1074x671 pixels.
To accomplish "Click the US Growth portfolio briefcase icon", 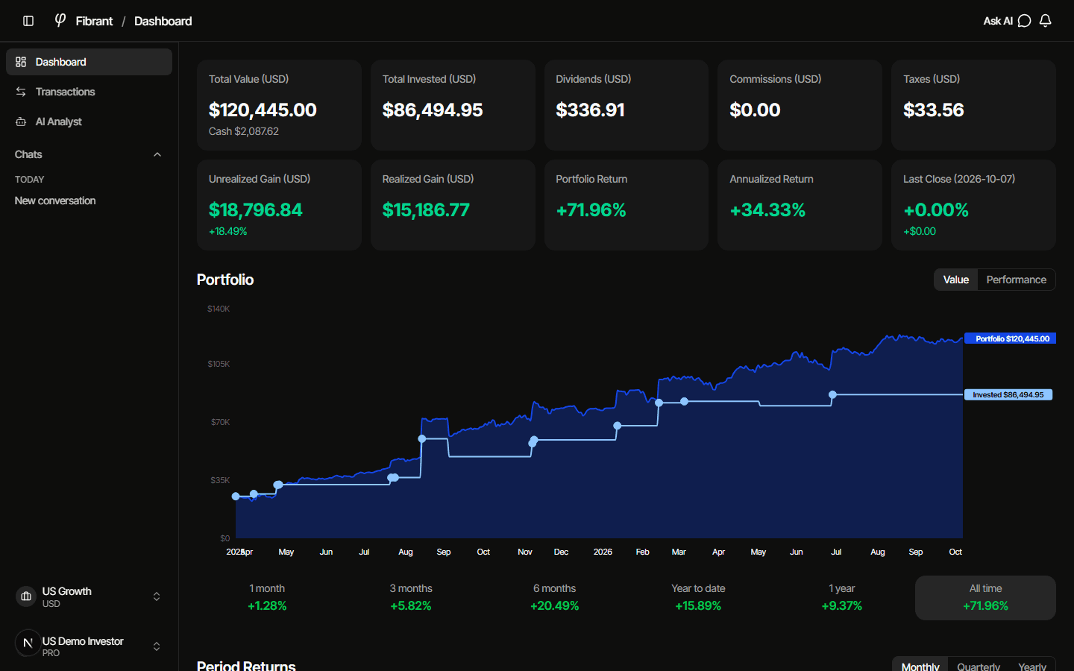I will [26, 596].
